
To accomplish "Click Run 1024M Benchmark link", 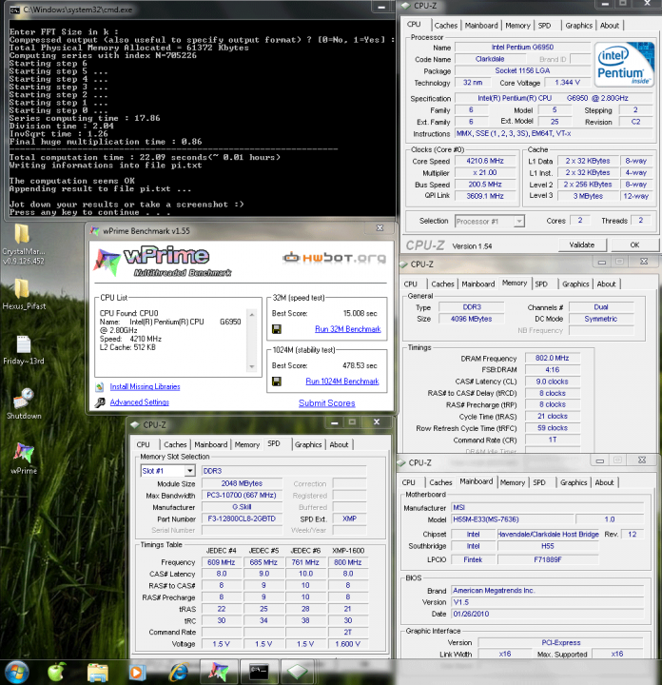I will pyautogui.click(x=341, y=382).
